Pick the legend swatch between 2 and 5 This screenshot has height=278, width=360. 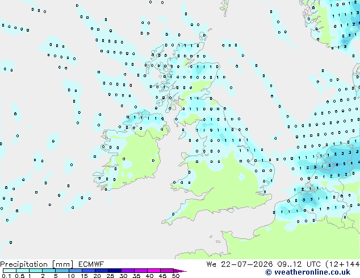49,271
